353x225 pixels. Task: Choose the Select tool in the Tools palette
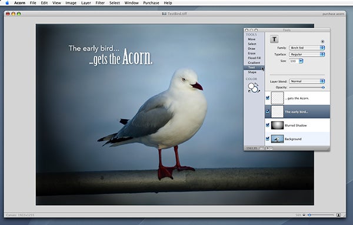[252, 44]
